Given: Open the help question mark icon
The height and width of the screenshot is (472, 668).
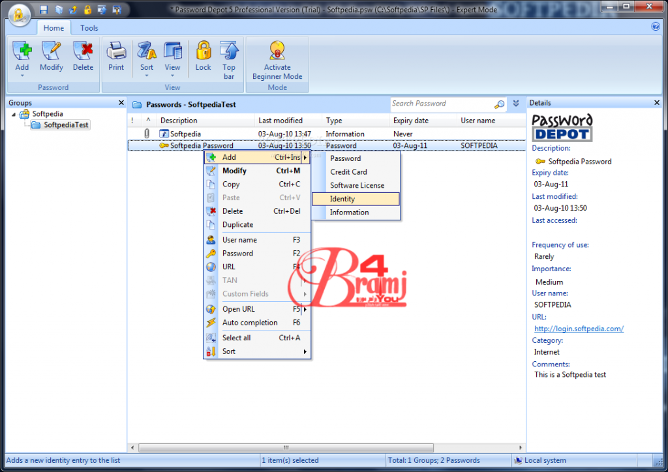Looking at the screenshot, I should coord(656,26).
